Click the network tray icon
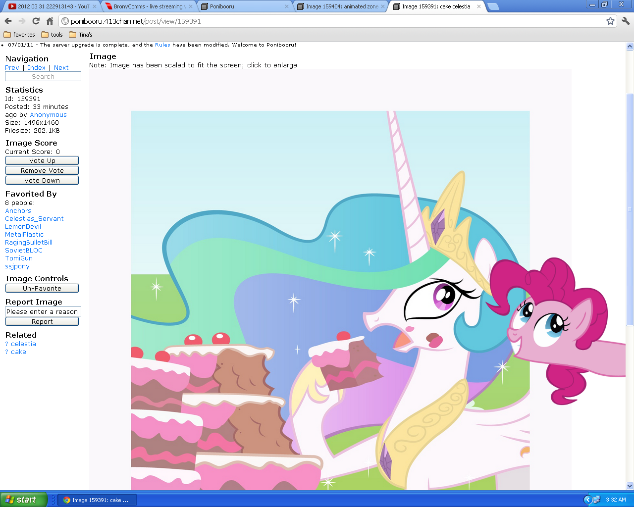The width and height of the screenshot is (634, 507). (596, 500)
